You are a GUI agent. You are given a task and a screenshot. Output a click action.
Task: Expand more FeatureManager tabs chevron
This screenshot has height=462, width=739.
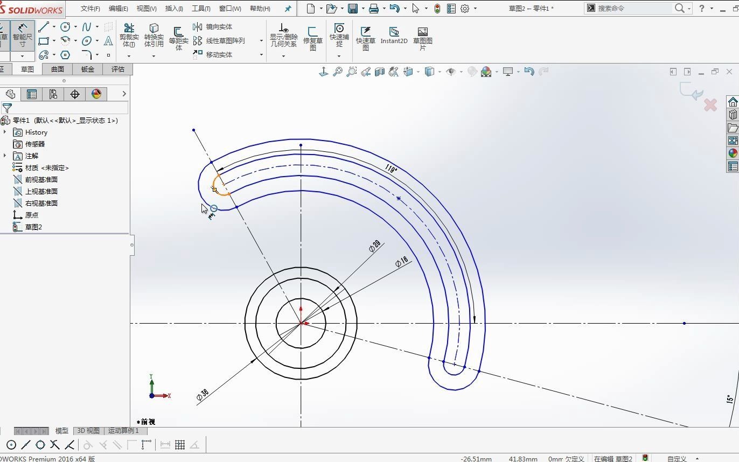[124, 94]
